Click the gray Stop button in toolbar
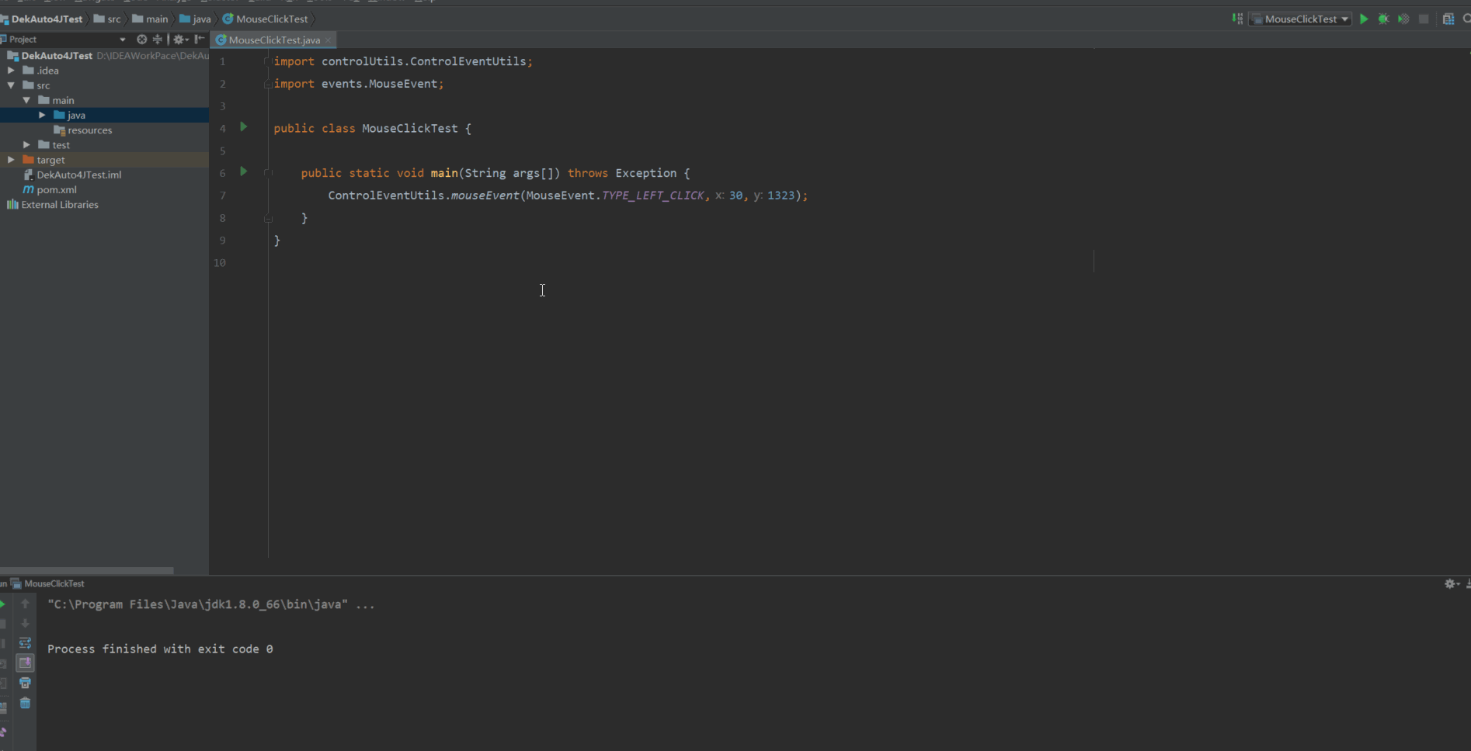The height and width of the screenshot is (751, 1471). pos(1424,19)
